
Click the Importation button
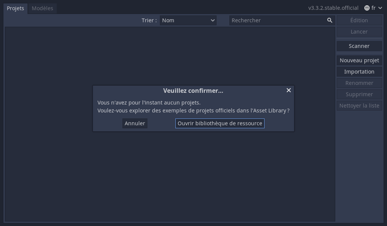(359, 71)
